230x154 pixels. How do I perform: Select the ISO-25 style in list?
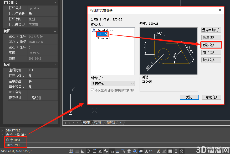coord(102,34)
